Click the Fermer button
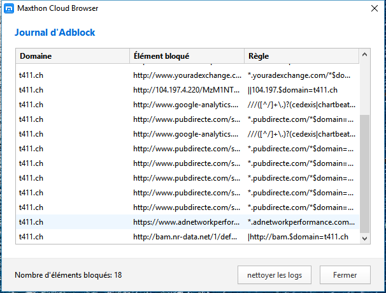This screenshot has width=386, height=293. pos(345,274)
